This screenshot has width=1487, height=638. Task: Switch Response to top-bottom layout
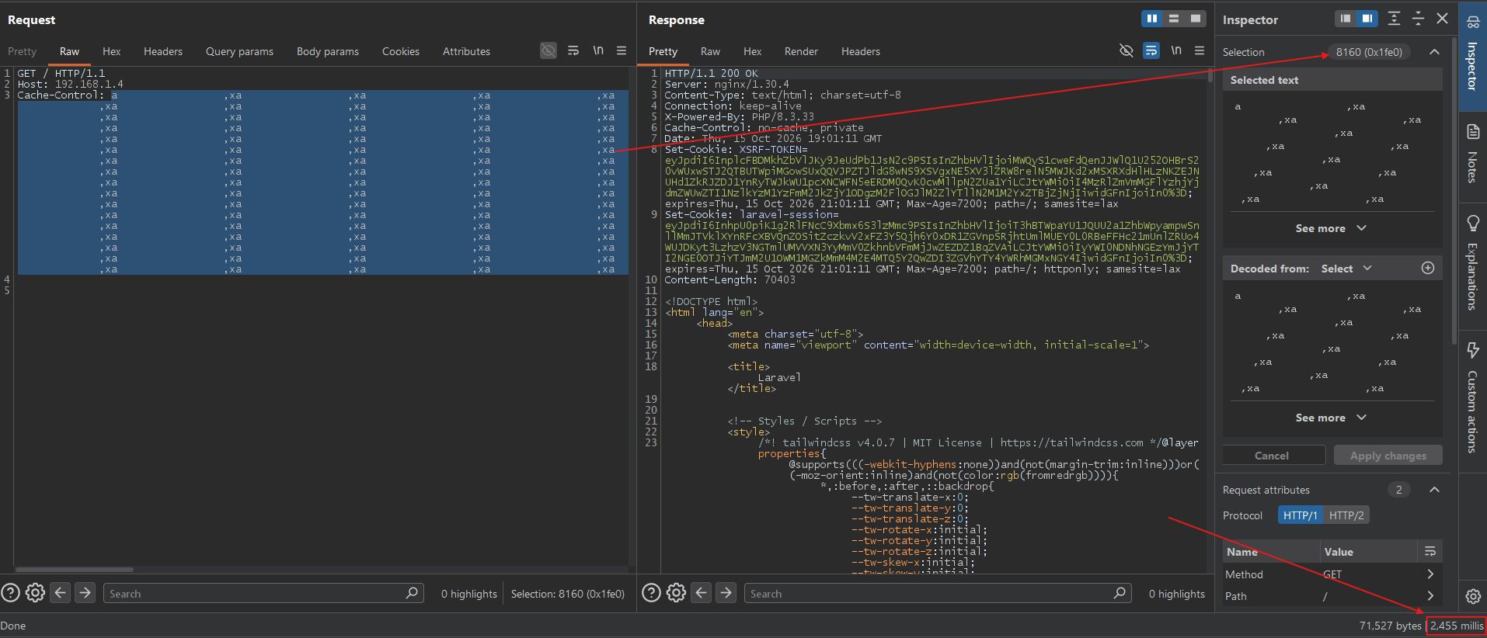click(1174, 19)
